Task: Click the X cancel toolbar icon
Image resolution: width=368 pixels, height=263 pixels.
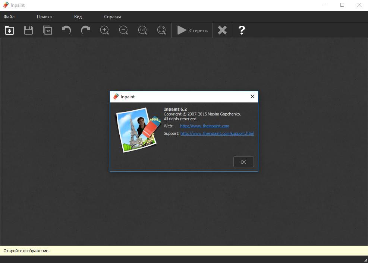Action: [x=222, y=30]
